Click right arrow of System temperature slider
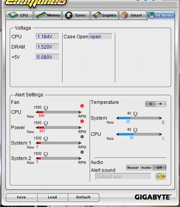The image size is (180, 207). point(161,118)
